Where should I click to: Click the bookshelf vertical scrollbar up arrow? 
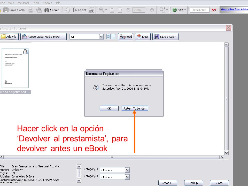pyautogui.click(x=227, y=45)
